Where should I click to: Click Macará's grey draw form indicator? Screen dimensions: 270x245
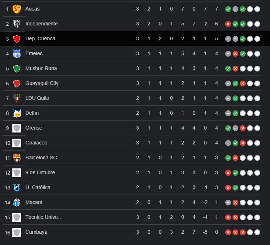[228, 203]
